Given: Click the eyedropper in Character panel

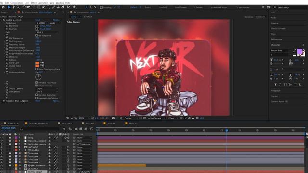Looking at the screenshot, I should click(295, 51).
